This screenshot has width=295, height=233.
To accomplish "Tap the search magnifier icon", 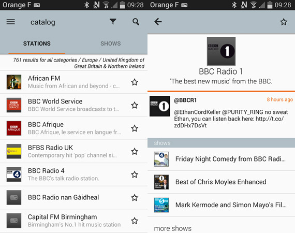I will coord(136,22).
